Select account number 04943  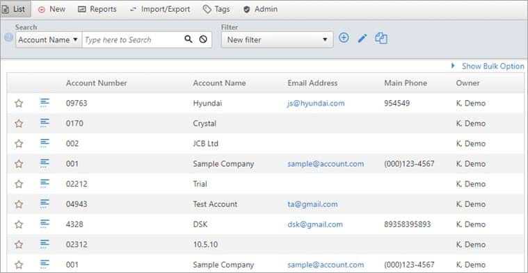coord(77,204)
